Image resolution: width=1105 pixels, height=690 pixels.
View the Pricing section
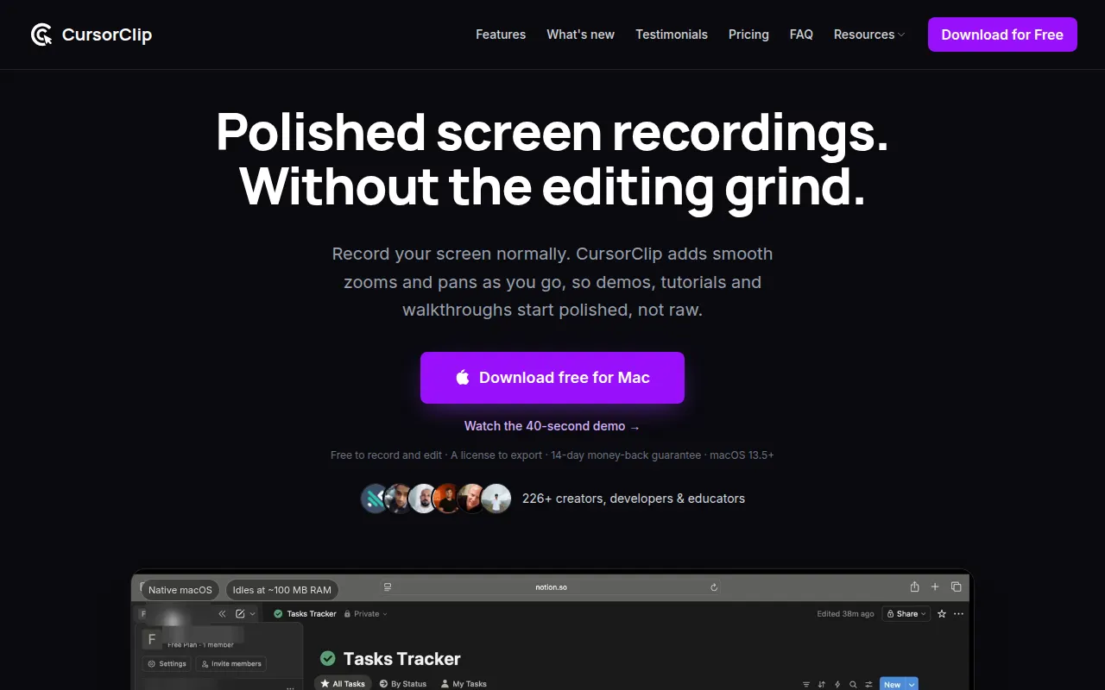pyautogui.click(x=748, y=34)
